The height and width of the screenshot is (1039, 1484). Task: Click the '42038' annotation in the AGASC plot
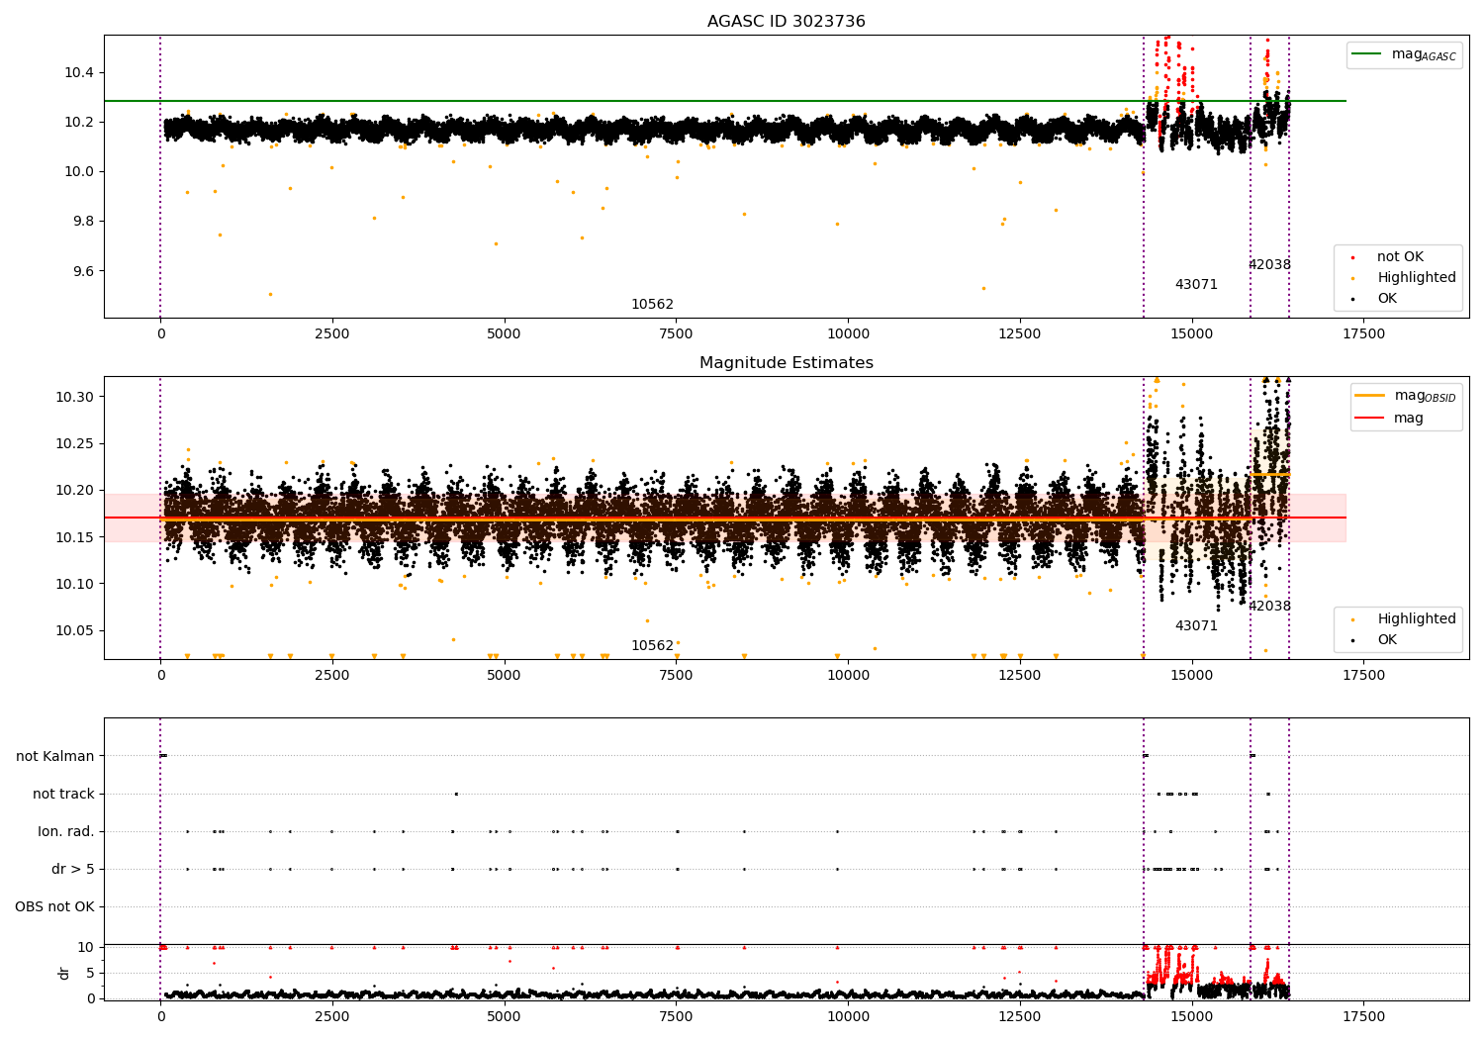coord(1269,264)
